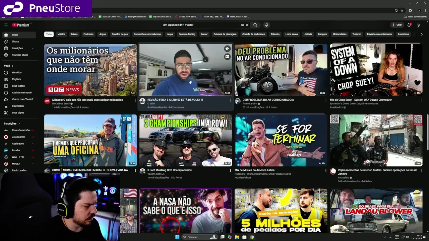Unmute the LTR450 preview video

click(227, 49)
